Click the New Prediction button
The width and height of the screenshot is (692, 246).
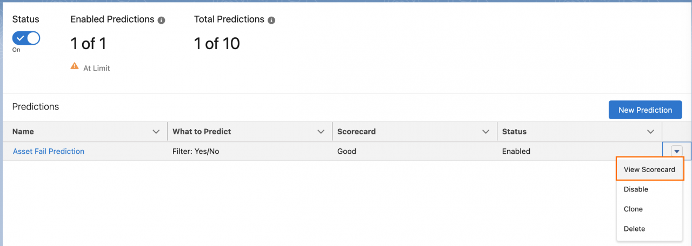point(645,110)
